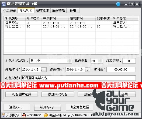The image size is (142, 119).
Task: Click the 礼包图片选择 button
Action: (22, 94)
